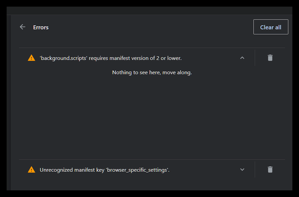299x197 pixels.
Task: Delete the 'background.scripts' error with trash icon
Action: [270, 58]
